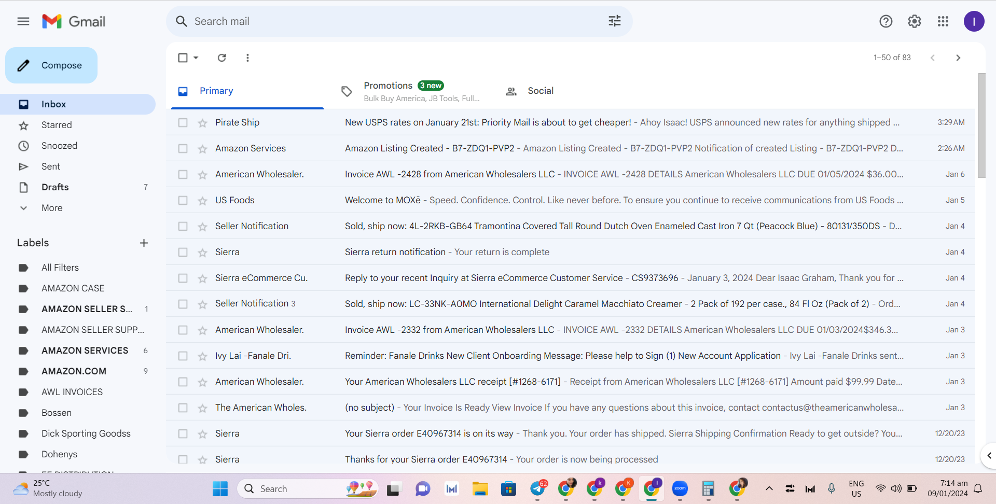
Task: Open the Snoozed folder
Action: (78, 146)
